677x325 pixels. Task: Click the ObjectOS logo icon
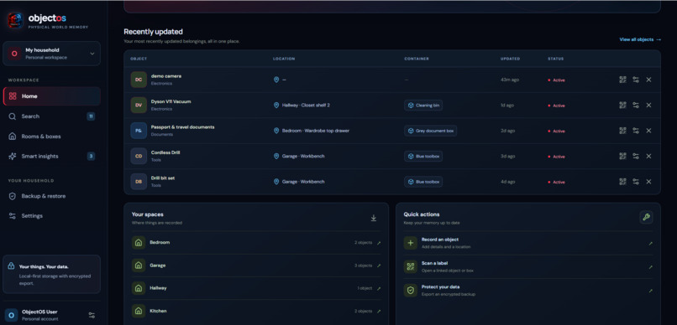click(x=15, y=20)
